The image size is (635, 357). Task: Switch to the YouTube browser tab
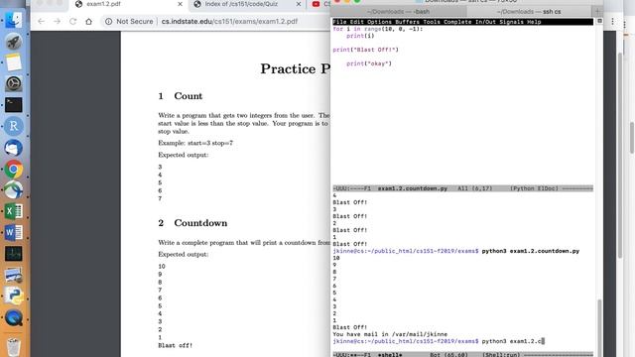pos(319,4)
